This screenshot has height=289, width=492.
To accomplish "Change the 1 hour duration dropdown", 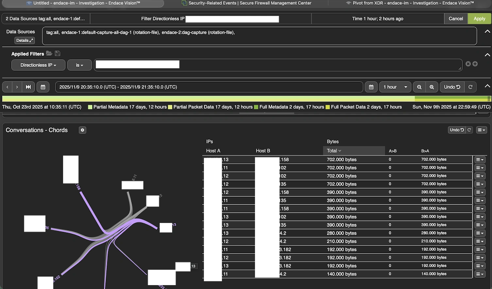I will coord(395,87).
